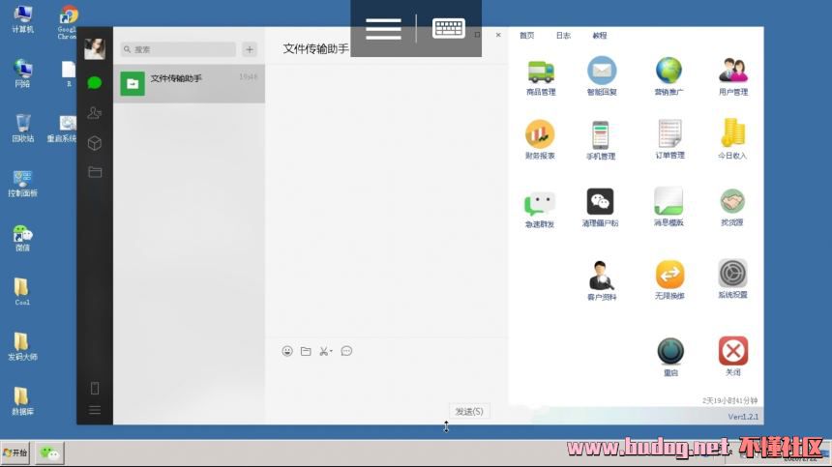Click the WeChat search field
832x467 pixels.
pyautogui.click(x=178, y=49)
